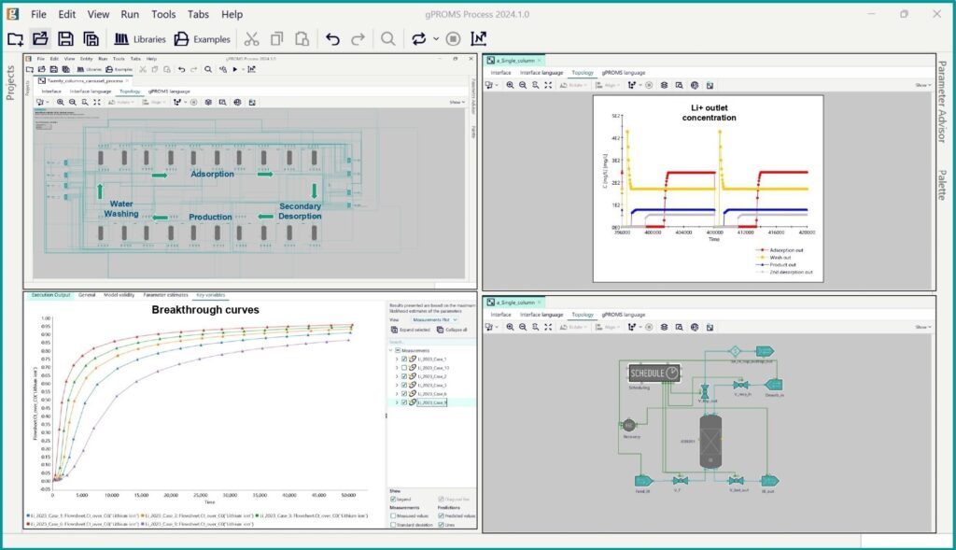Expand the Li_2023_Case_2 tree node
956x550 pixels.
point(396,376)
